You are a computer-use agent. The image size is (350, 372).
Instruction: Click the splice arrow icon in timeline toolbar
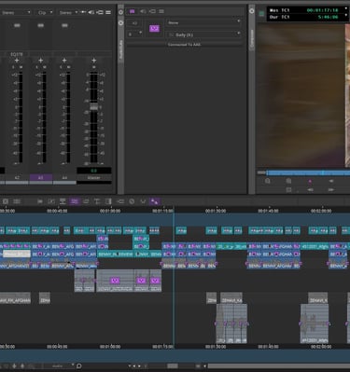tap(40, 201)
